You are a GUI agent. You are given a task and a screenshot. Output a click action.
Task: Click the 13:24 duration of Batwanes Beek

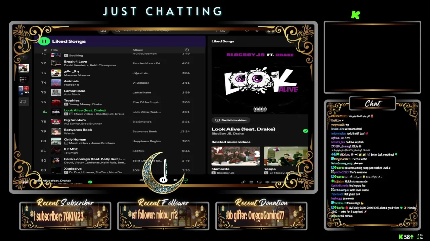(x=185, y=131)
